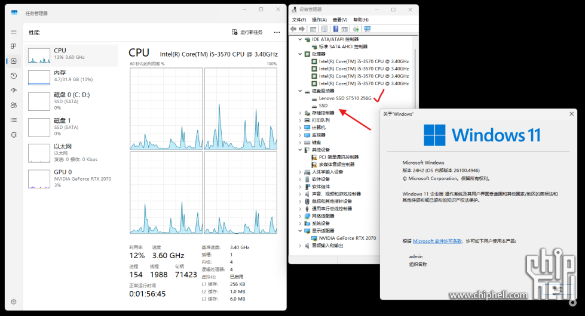Viewport: 585px width, 316px height.
Task: Click Back arrow in Device Manager toolbar
Action: click(x=293, y=29)
